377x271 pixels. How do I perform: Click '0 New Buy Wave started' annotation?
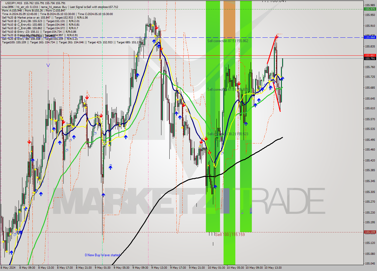pos(102,255)
